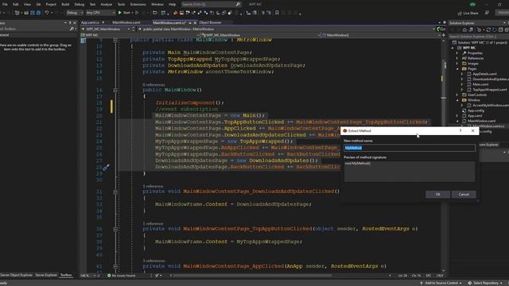Open the Project menu

[51, 4]
